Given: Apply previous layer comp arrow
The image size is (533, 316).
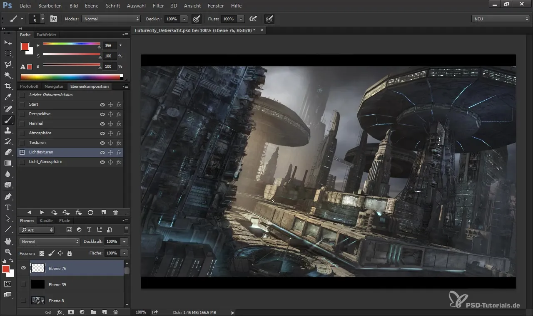Looking at the screenshot, I should click(x=30, y=212).
